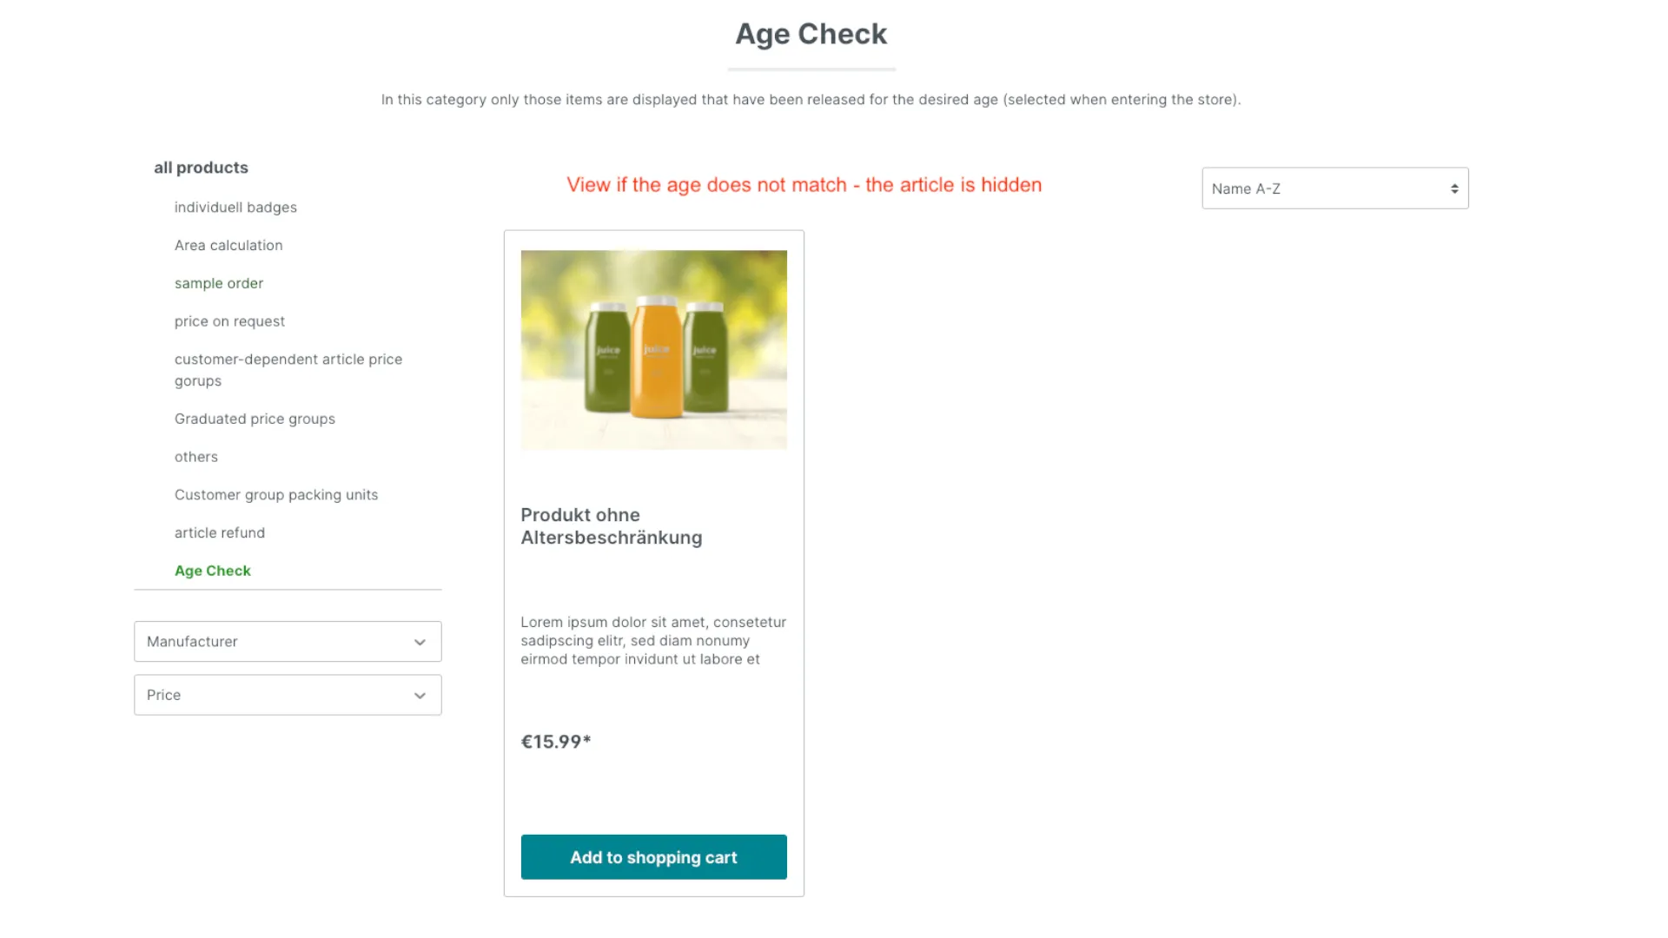
Task: Click the juice bottles product image
Action: coord(653,350)
